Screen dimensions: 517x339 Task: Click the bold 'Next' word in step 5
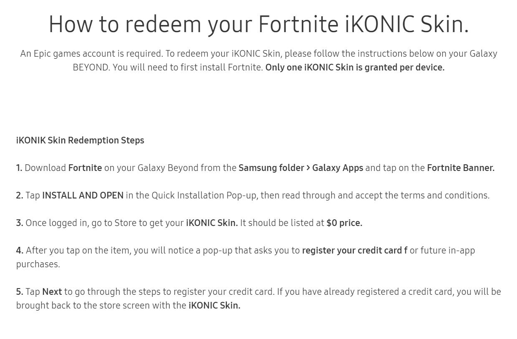click(52, 291)
